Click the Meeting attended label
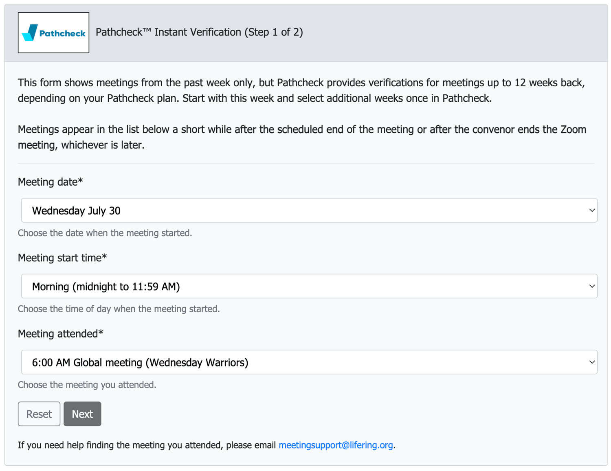Image resolution: width=611 pixels, height=471 pixels. 60,333
